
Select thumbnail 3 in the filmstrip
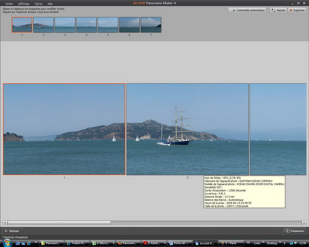[x=65, y=25]
